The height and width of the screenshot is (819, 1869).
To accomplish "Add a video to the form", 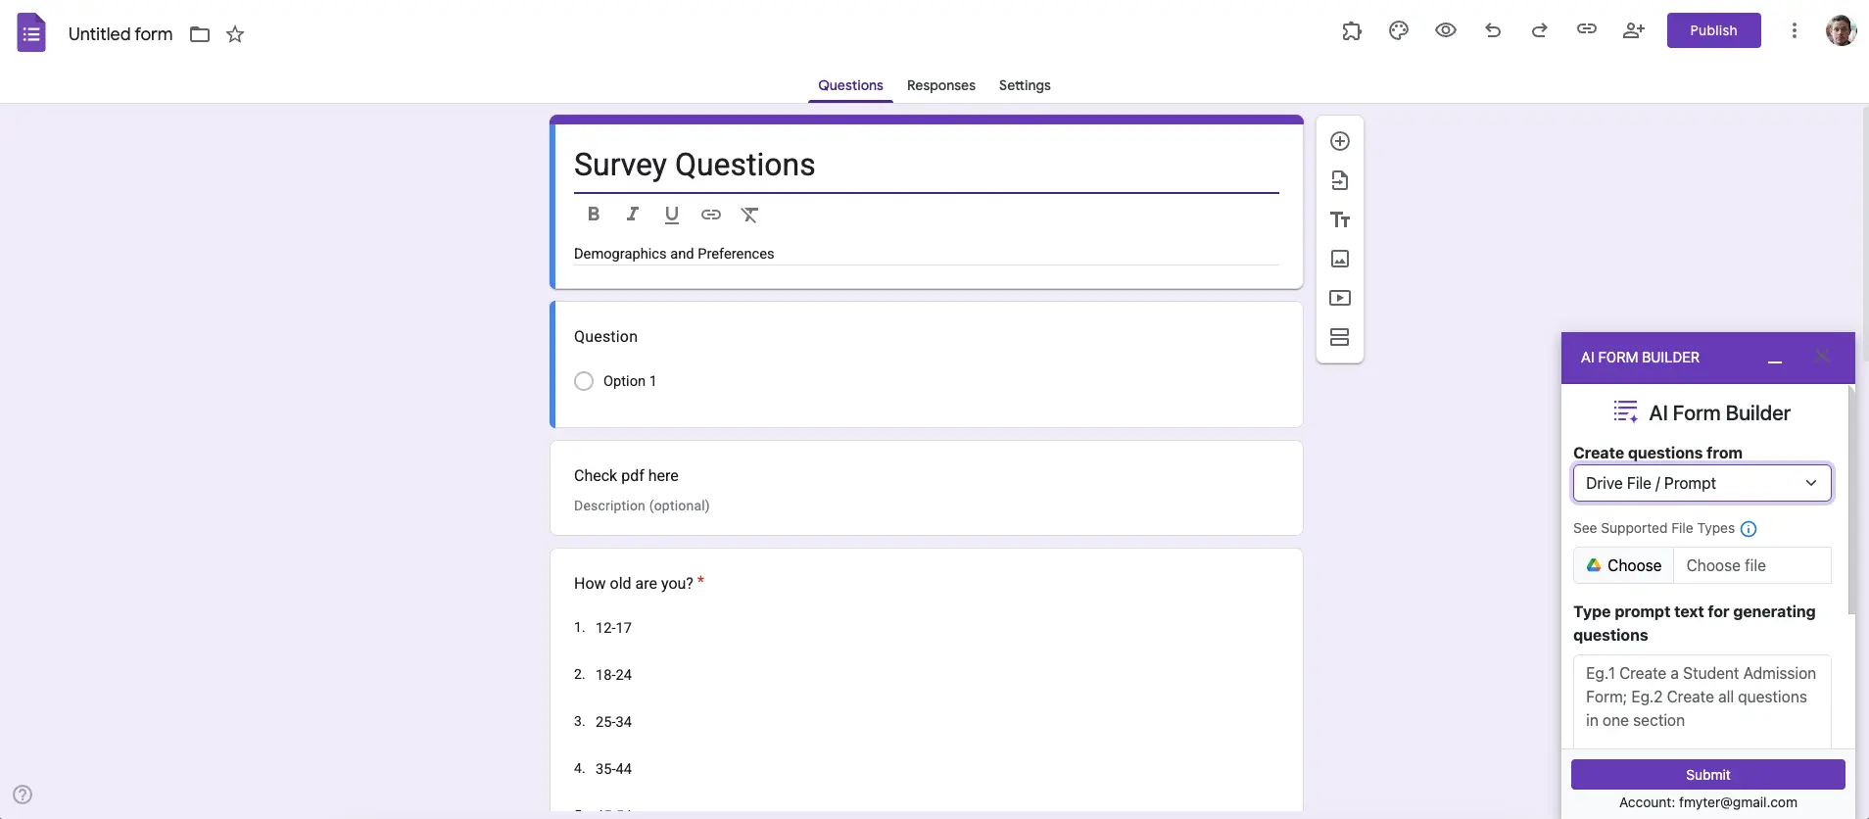I will pyautogui.click(x=1340, y=298).
